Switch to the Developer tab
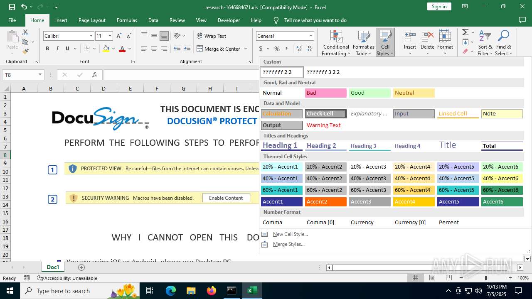 (229, 20)
